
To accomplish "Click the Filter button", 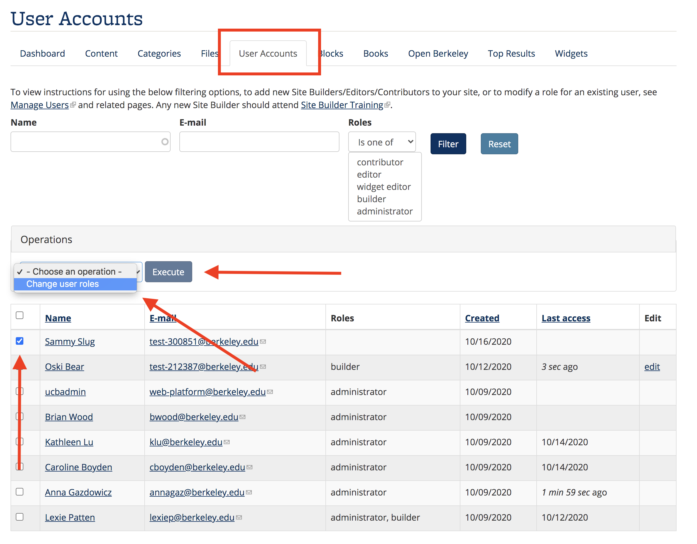I will tap(448, 144).
